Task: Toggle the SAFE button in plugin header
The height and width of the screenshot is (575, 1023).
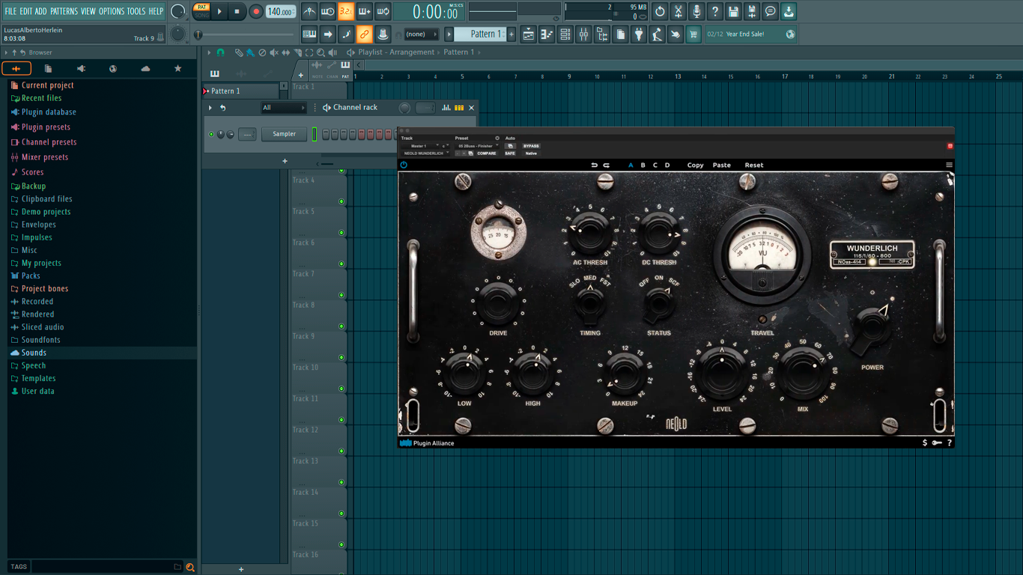Action: pos(510,153)
